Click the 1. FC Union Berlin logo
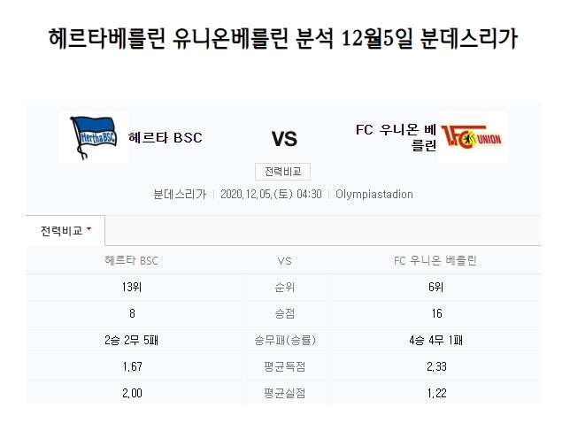Screen dimensions: 570x423 click(473, 137)
